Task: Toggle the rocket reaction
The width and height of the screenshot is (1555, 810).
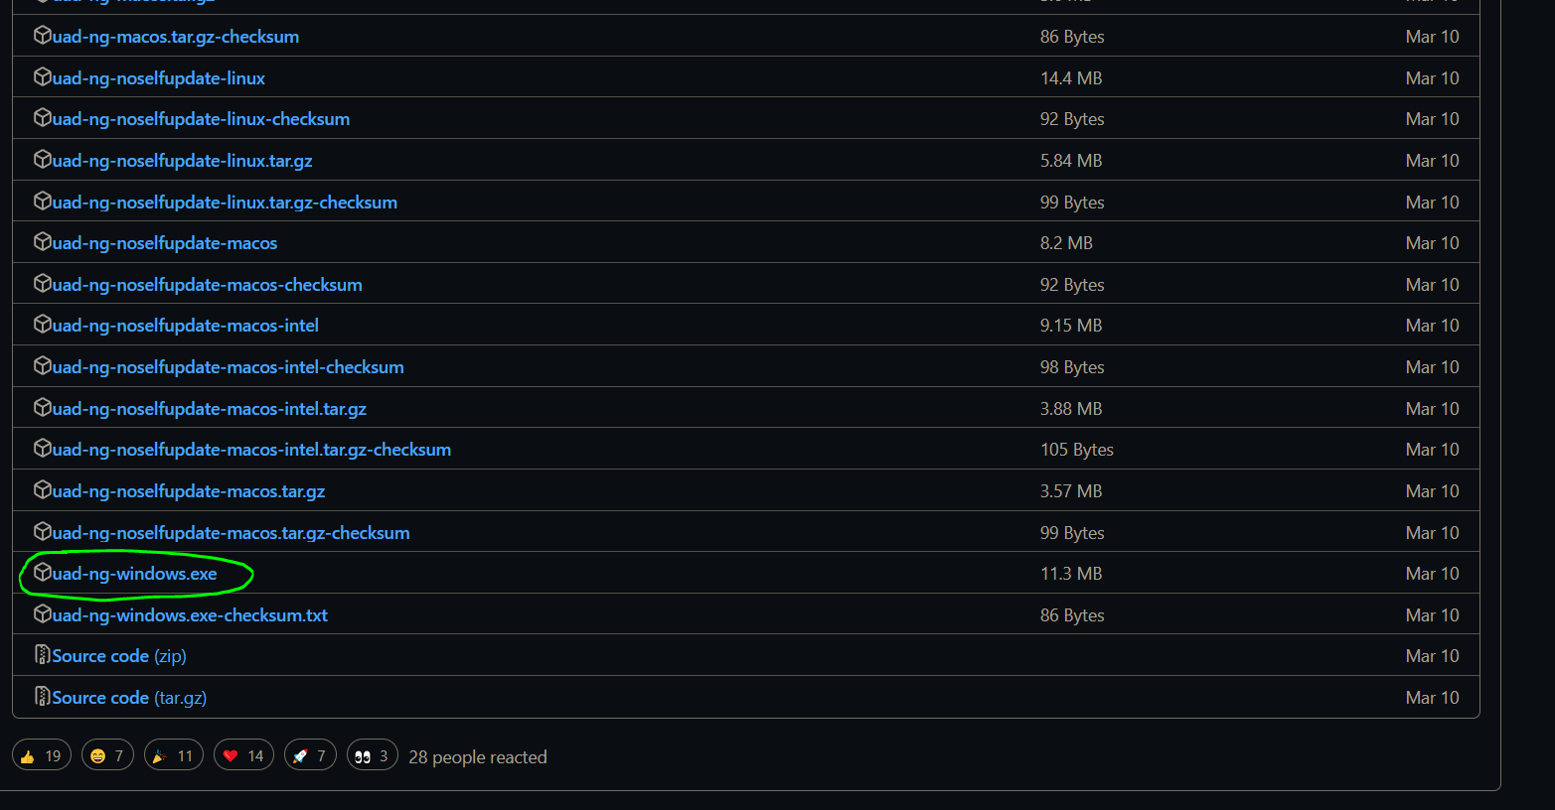Action: [x=310, y=756]
